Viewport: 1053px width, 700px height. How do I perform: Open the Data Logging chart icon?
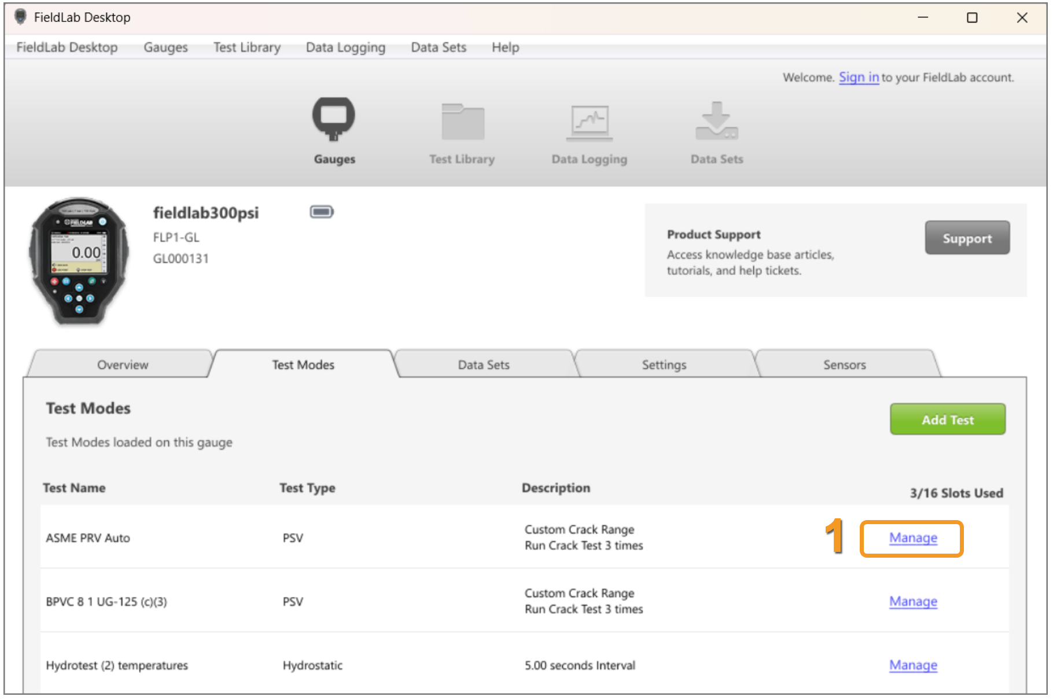click(x=589, y=123)
